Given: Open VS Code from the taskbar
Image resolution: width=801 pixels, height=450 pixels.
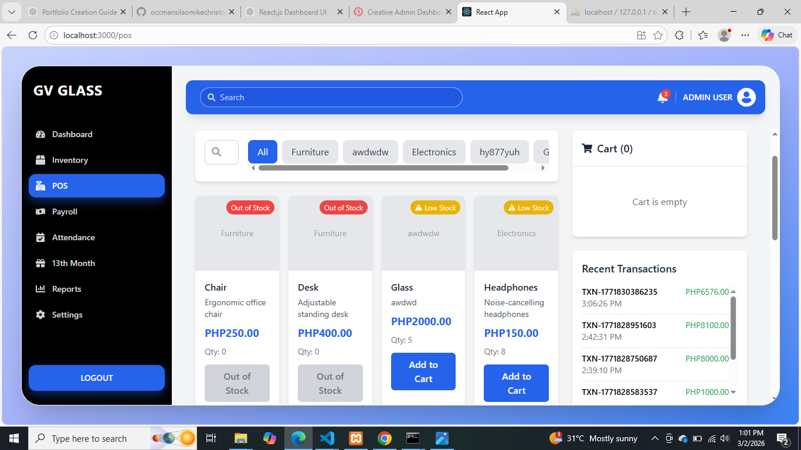Looking at the screenshot, I should click(x=327, y=438).
